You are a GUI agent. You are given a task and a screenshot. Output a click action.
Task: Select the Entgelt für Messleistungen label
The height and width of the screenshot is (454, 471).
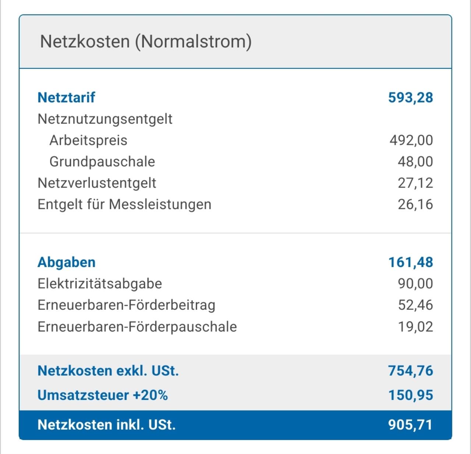(124, 204)
